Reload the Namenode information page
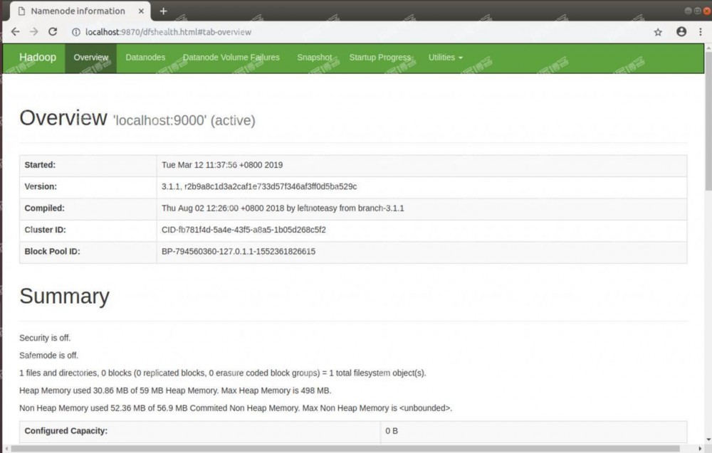 53,32
